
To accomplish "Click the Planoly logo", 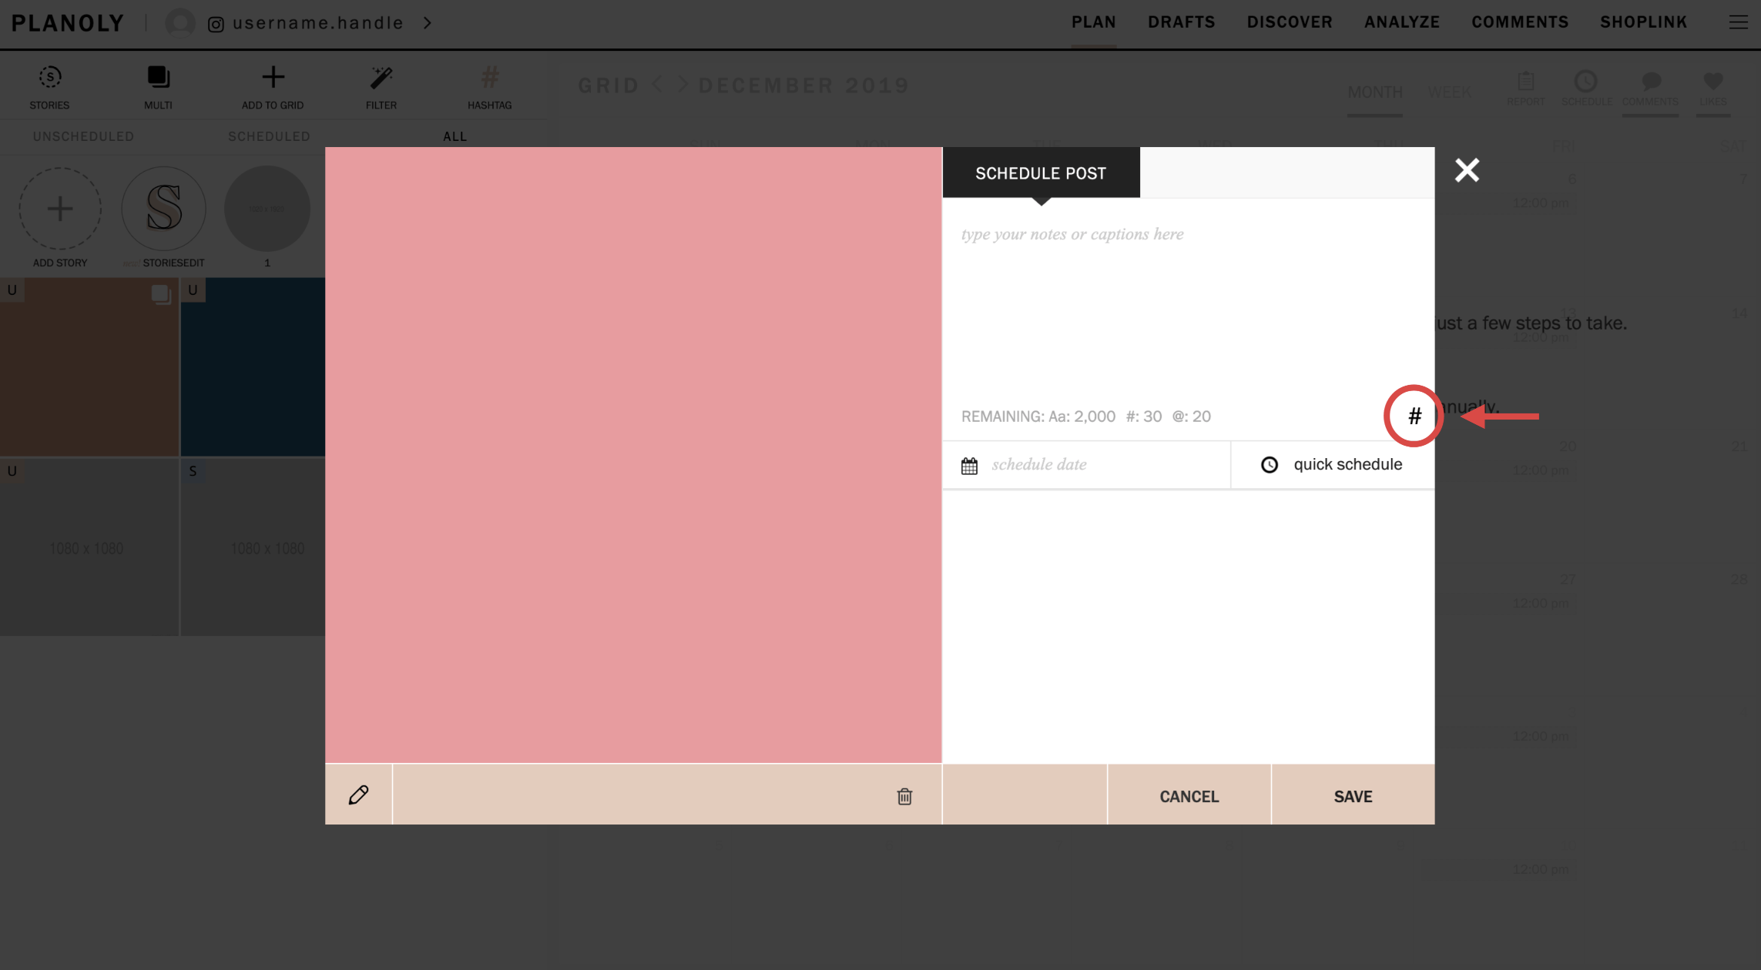I will pos(68,23).
